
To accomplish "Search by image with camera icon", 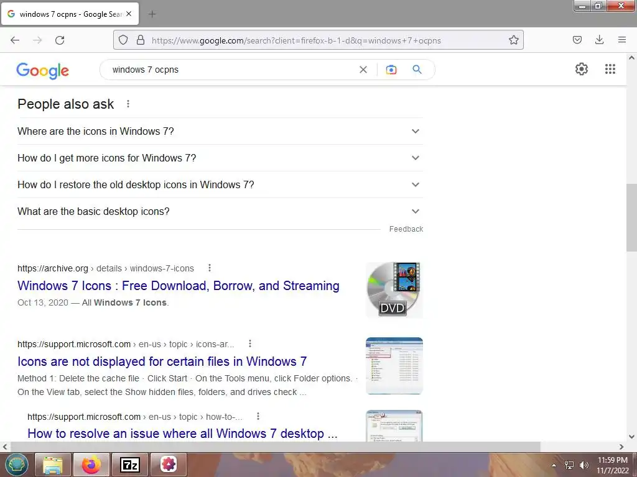I will pos(391,70).
